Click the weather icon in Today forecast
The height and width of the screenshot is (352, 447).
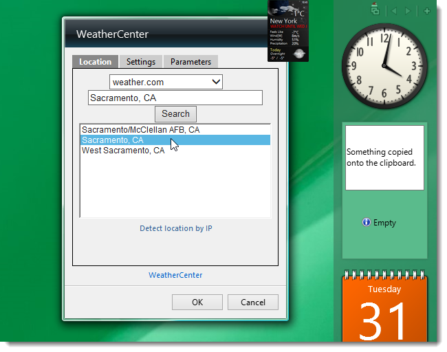coord(299,54)
